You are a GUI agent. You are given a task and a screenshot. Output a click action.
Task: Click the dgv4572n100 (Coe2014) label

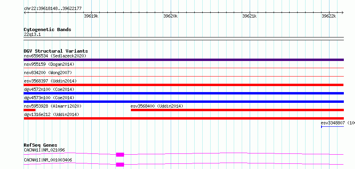point(49,89)
